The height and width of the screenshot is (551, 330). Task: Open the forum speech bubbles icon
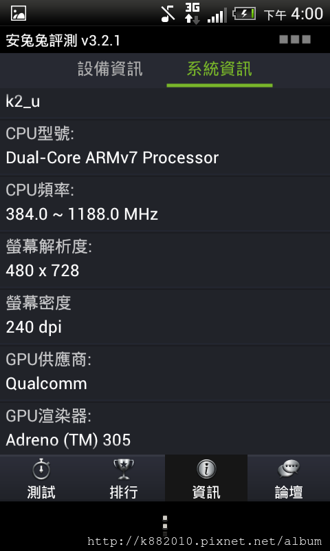pos(289,469)
